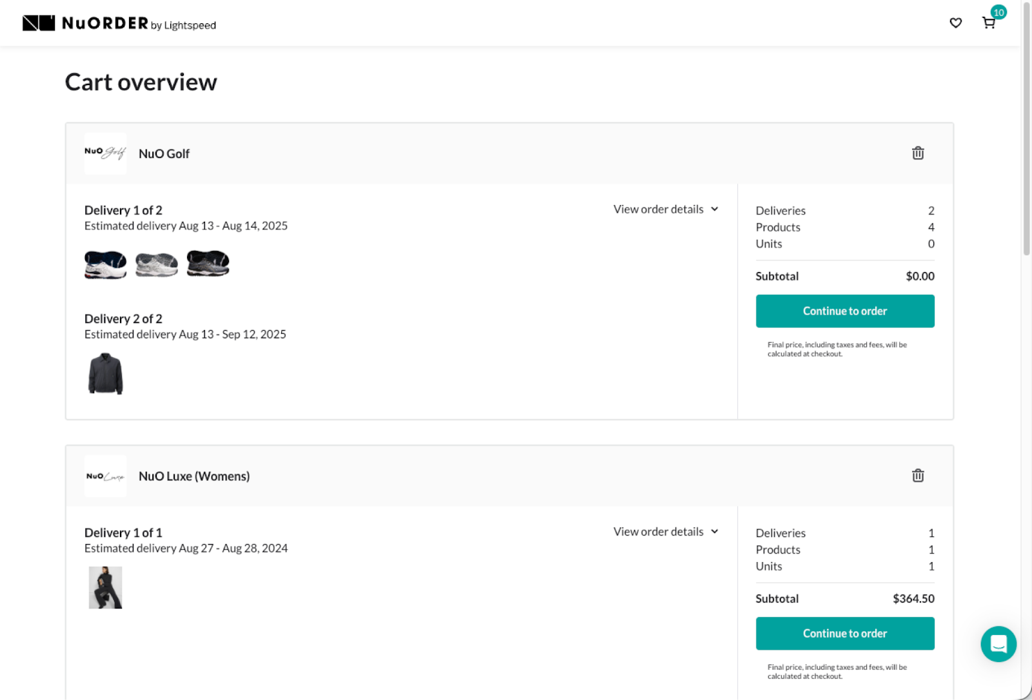Click the gray sneaker thumbnail in Delivery 1
Viewport: 1032px width, 700px height.
click(208, 264)
